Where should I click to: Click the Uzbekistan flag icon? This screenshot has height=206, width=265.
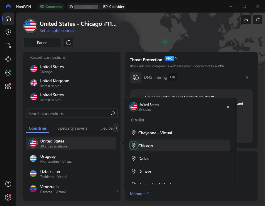[33, 174]
